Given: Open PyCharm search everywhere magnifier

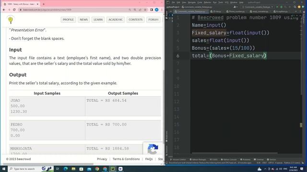Looking at the screenshot, I should pyautogui.click(x=295, y=7).
